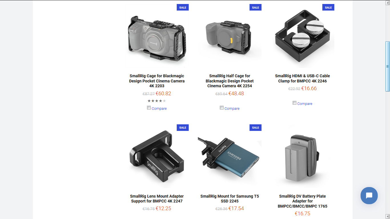This screenshot has height=219, width=390.
Task: Check Compare for HDMI & USB-C Cable Clamp
Action: point(294,103)
